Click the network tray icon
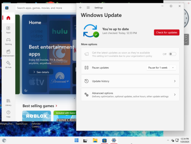Screen dimensions: 191x144 [177, 140]
